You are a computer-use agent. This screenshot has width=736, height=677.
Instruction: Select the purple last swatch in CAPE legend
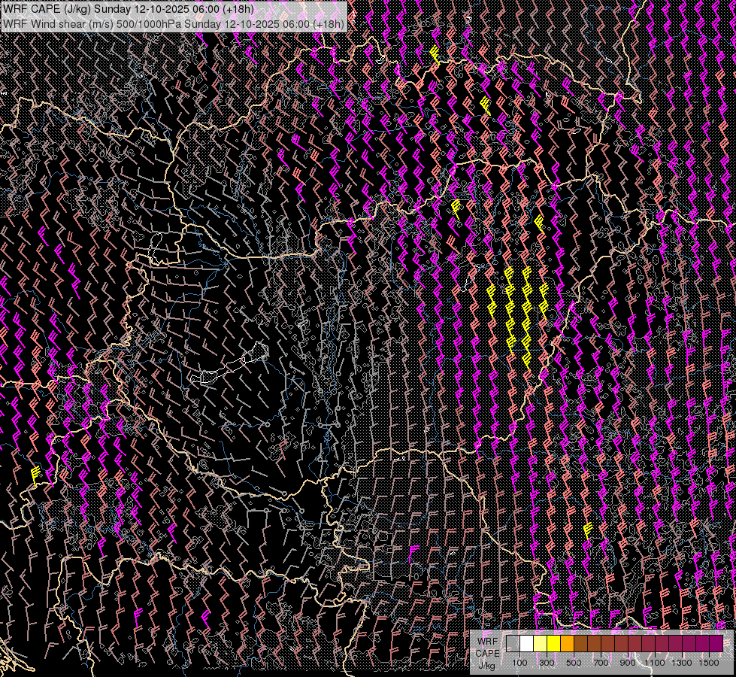click(716, 644)
